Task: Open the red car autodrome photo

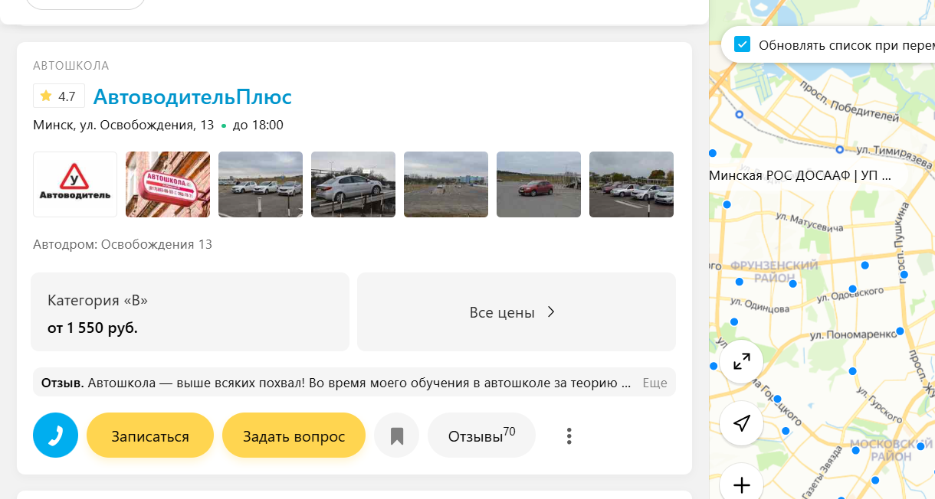Action: (539, 184)
